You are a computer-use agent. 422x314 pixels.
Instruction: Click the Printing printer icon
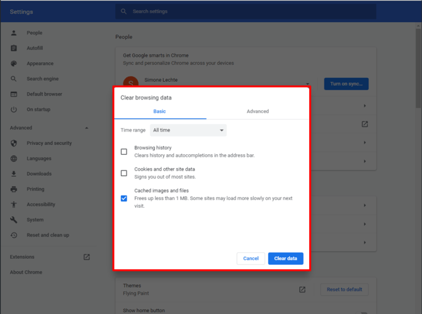point(14,189)
